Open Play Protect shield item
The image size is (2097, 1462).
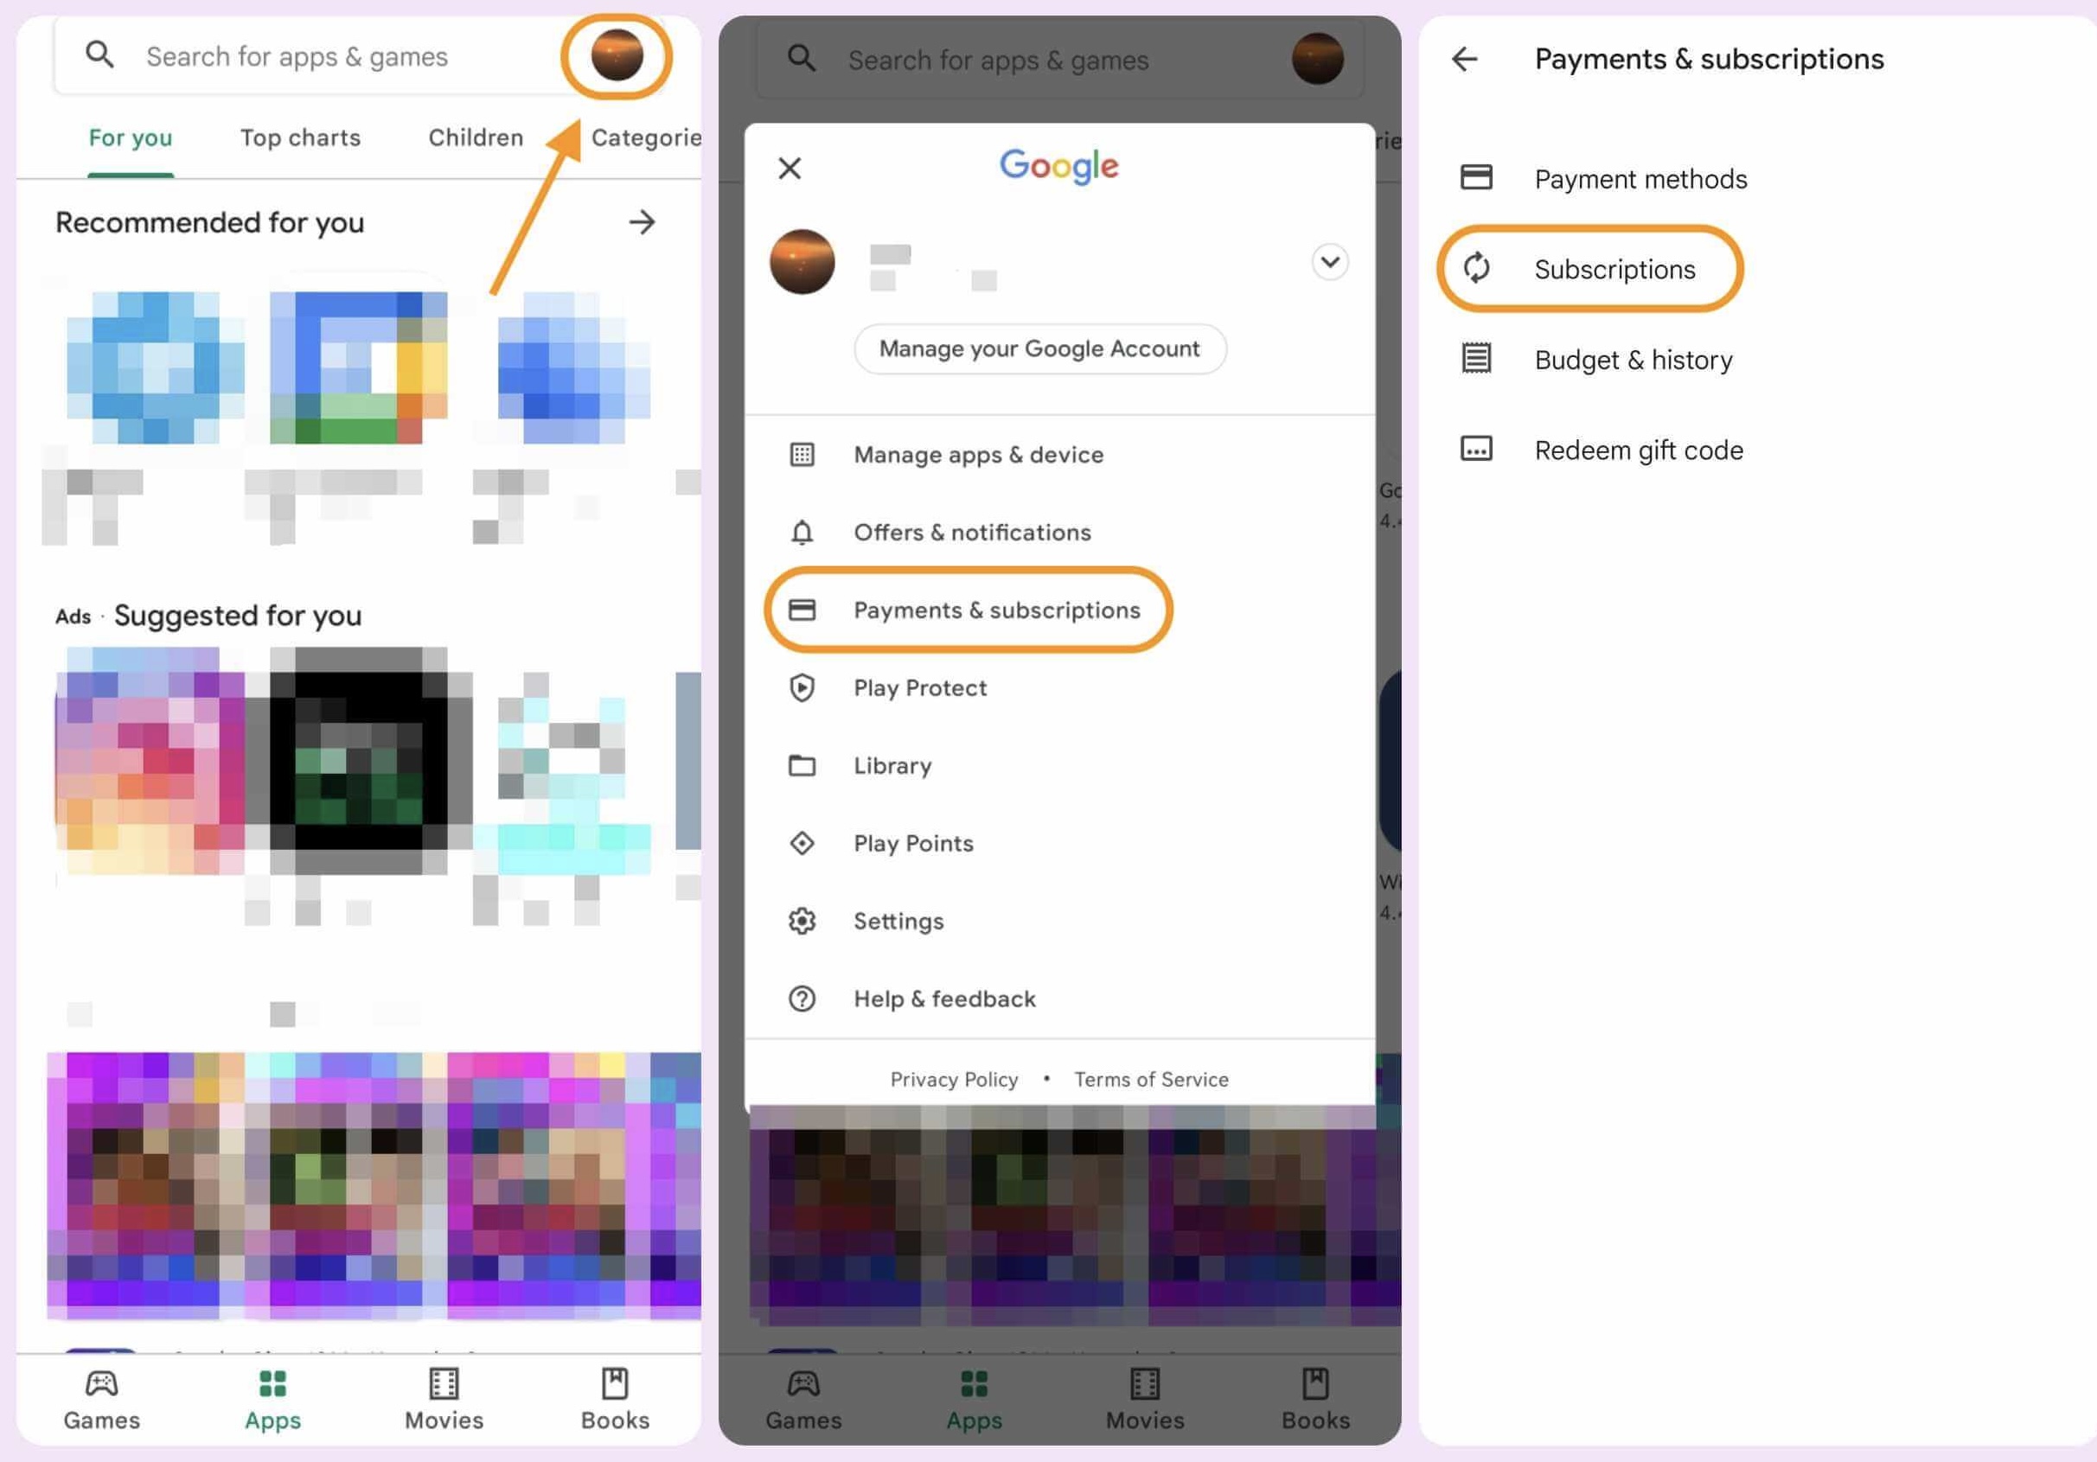(919, 687)
